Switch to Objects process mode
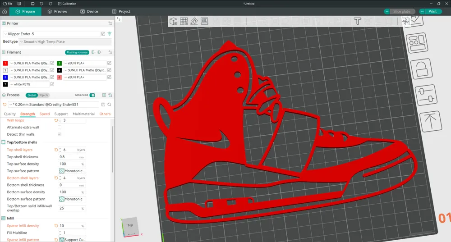Screen dimensions: 451x242 click(43, 95)
